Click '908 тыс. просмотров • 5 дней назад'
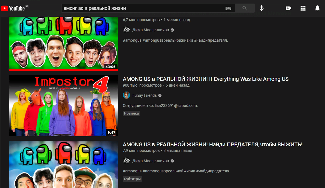Image resolution: width=325 pixels, height=188 pixels. [x=156, y=85]
